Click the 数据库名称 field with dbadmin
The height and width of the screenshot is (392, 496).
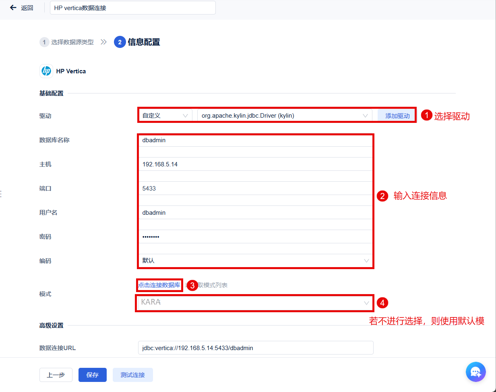coord(255,140)
